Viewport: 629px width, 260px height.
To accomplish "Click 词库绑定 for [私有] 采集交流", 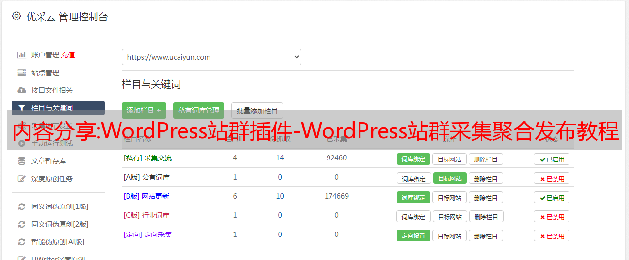I will click(414, 159).
